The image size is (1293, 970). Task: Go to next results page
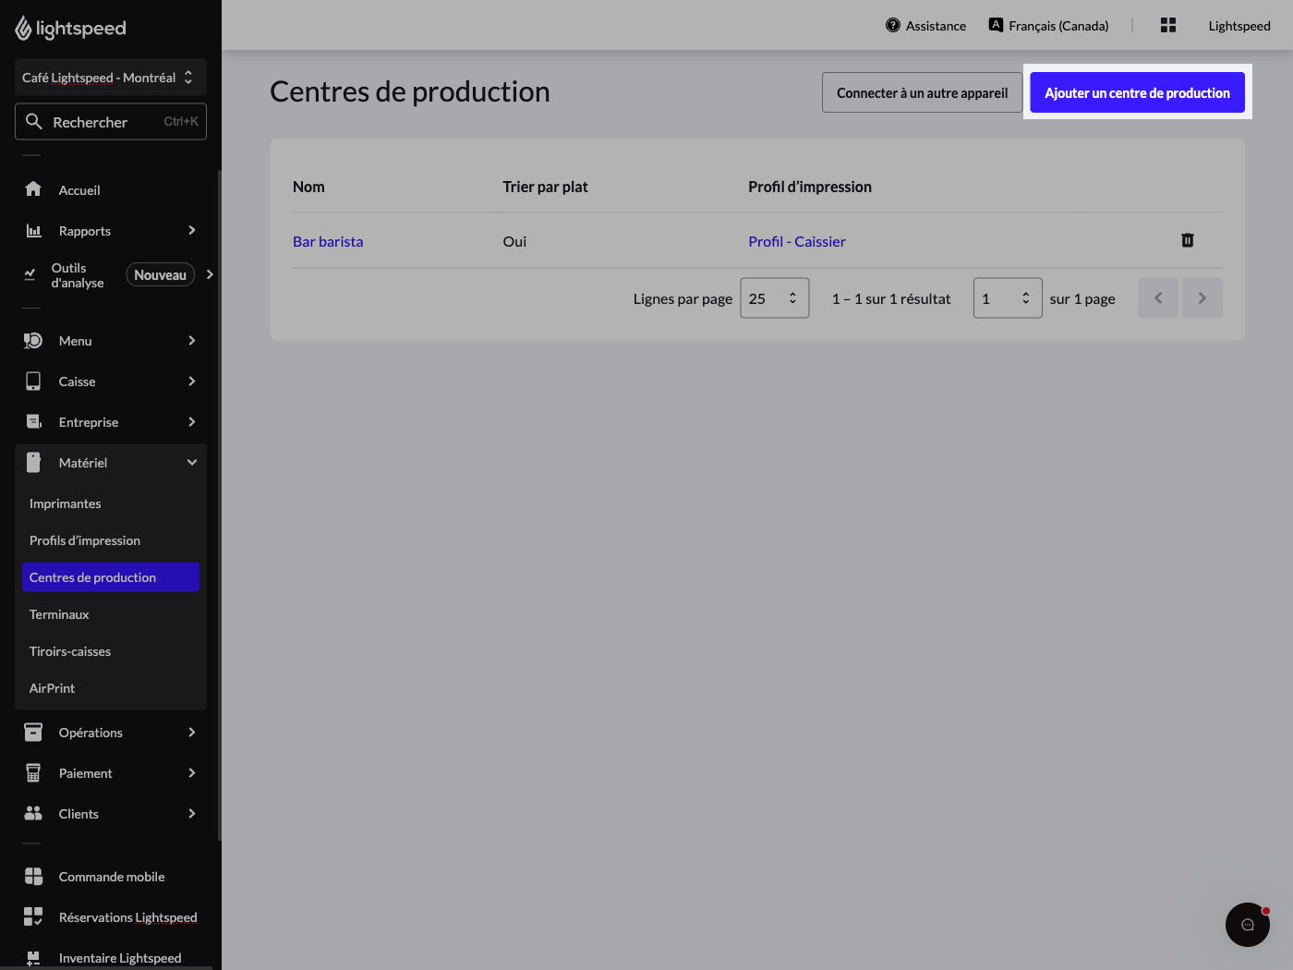coord(1202,298)
